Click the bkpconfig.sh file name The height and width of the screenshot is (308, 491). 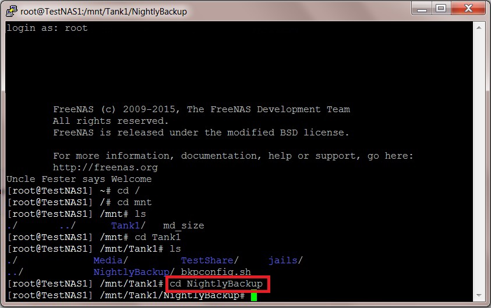click(216, 272)
